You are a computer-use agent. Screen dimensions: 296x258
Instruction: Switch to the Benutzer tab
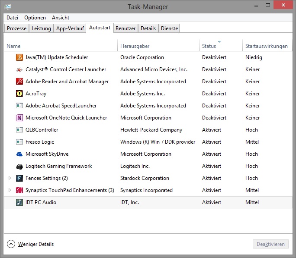click(125, 28)
